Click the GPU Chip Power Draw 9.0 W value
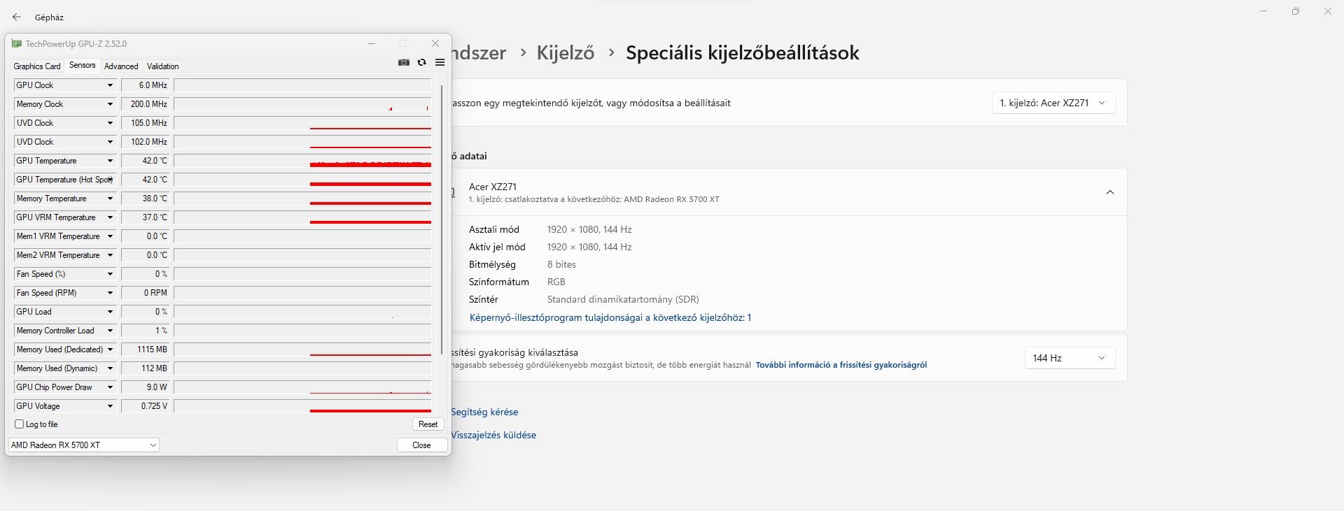 146,387
